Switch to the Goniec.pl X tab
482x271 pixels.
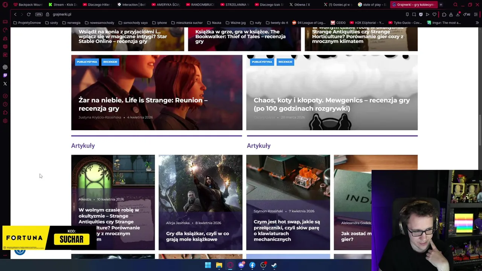click(337, 5)
